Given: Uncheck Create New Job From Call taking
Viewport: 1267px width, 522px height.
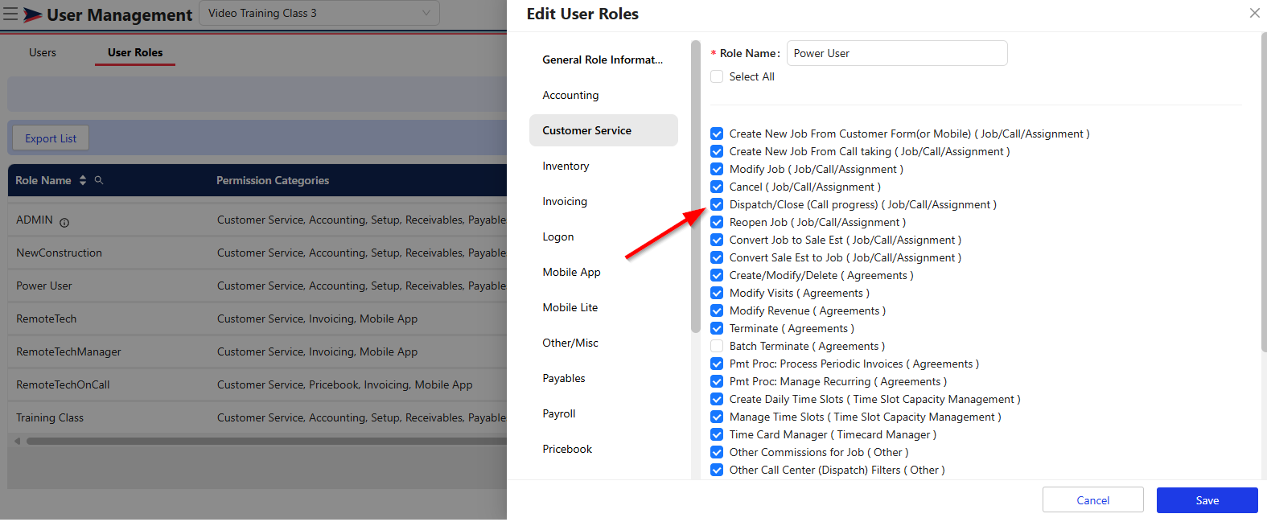Looking at the screenshot, I should 717,151.
